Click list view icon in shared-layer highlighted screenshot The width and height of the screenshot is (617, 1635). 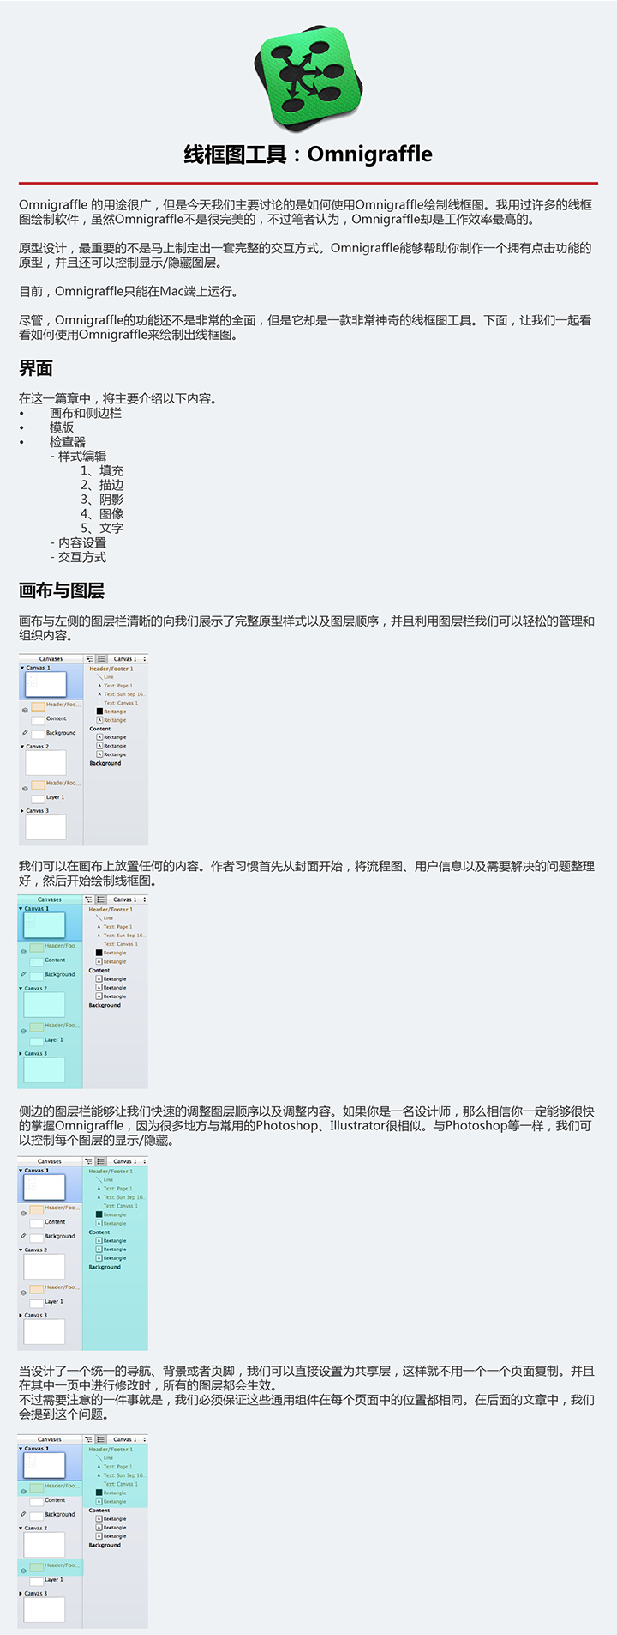[100, 1439]
